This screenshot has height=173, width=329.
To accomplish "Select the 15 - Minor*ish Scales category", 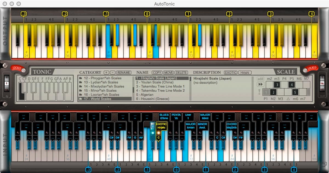I will (x=105, y=90).
